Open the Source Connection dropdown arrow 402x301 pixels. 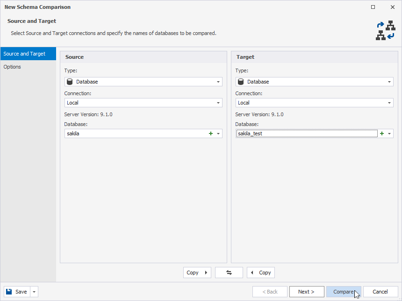click(x=218, y=103)
